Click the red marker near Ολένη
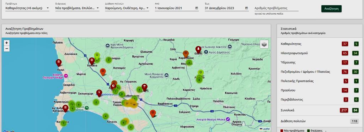The width and height of the screenshot is (364, 132). point(198,50)
